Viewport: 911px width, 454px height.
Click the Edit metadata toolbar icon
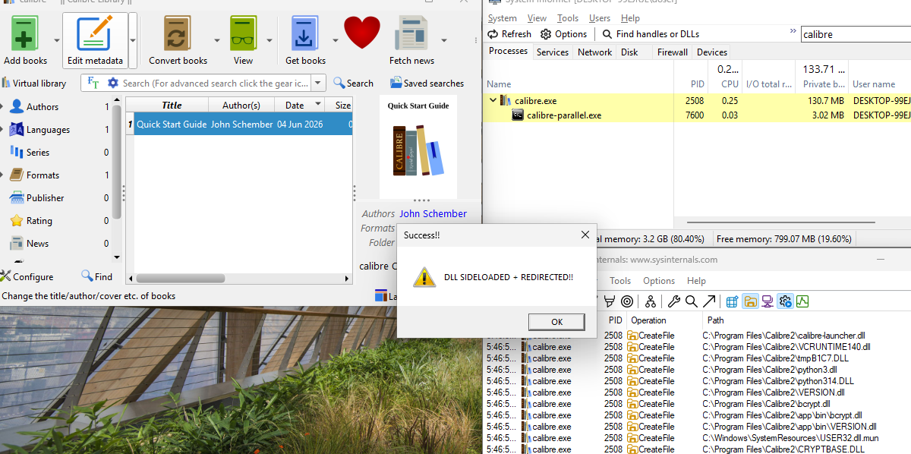[95, 33]
